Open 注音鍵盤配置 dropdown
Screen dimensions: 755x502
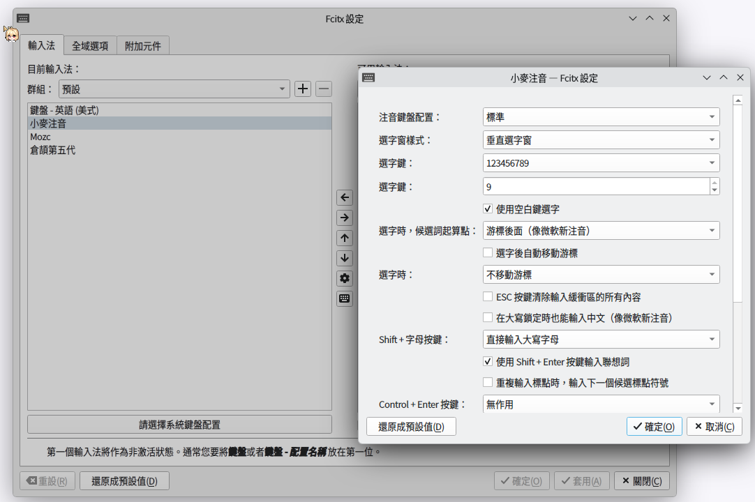click(601, 117)
